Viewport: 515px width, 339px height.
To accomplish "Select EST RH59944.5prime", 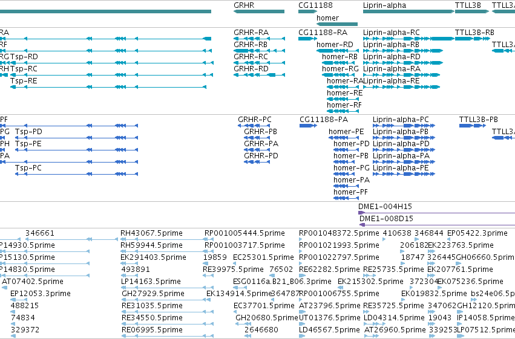I will pyautogui.click(x=151, y=245).
